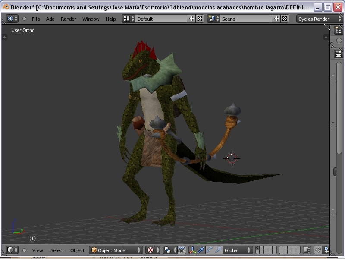This screenshot has height=259, width=345.
Task: Select the translate manipulator arrow icon
Action: (201, 250)
